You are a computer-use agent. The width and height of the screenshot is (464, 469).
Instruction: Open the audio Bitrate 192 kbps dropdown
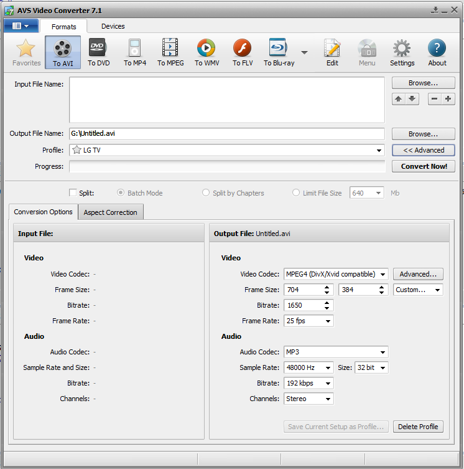tap(328, 383)
